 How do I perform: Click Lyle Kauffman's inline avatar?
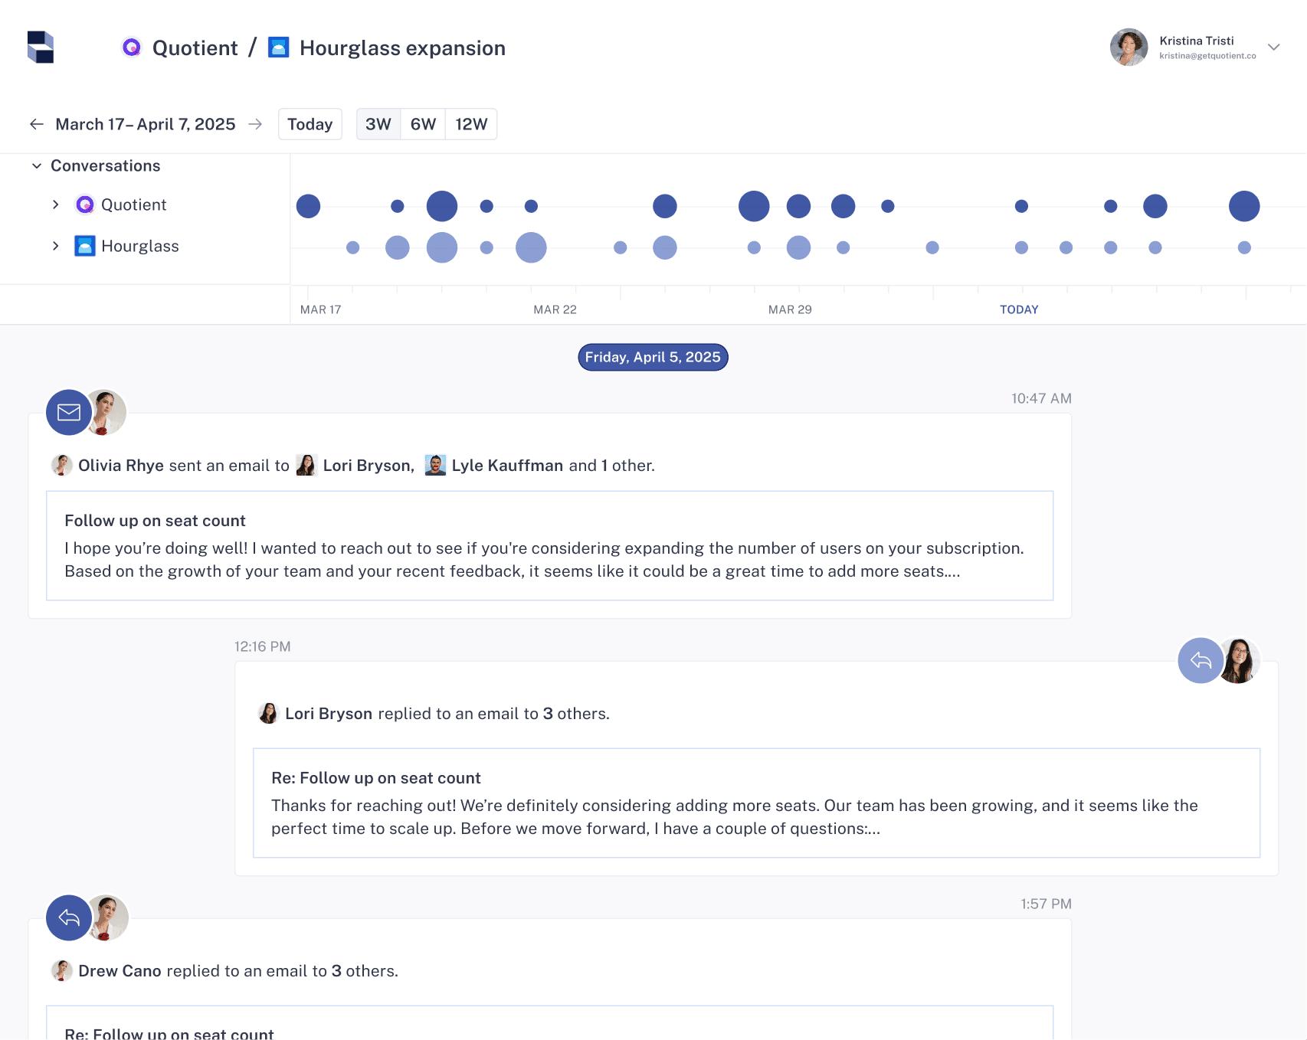435,465
